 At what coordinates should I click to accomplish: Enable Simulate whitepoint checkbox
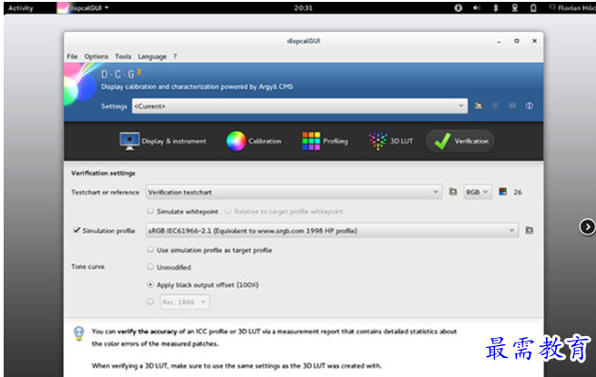[x=151, y=211]
